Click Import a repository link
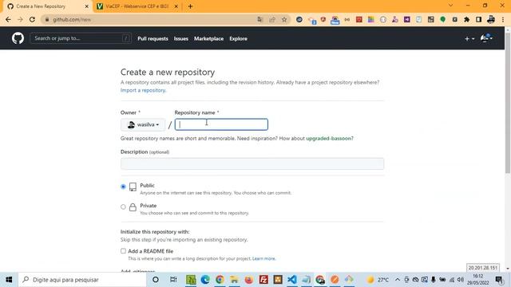 point(143,90)
